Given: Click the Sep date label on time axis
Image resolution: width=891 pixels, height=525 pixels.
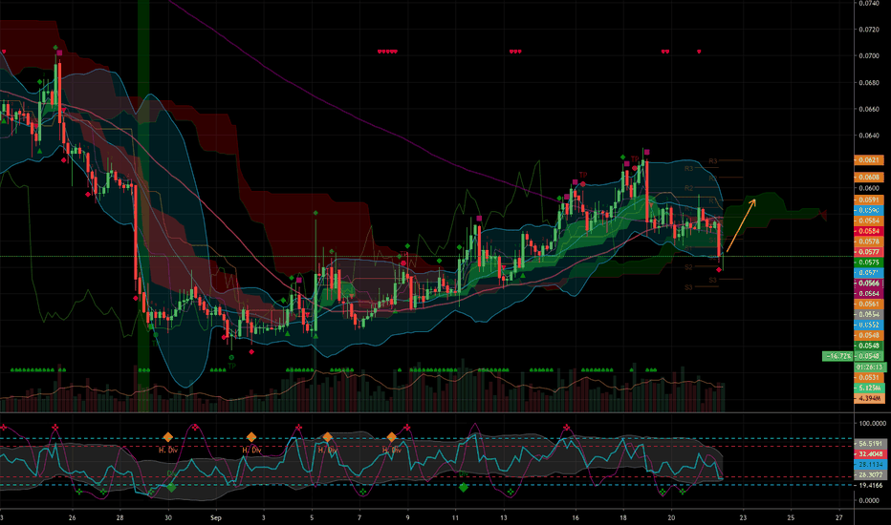Looking at the screenshot, I should pyautogui.click(x=215, y=517).
